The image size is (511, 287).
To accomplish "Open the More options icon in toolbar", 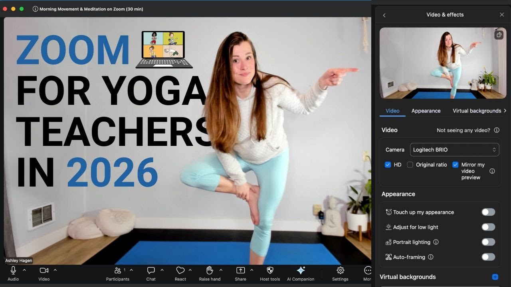I will click(x=368, y=270).
